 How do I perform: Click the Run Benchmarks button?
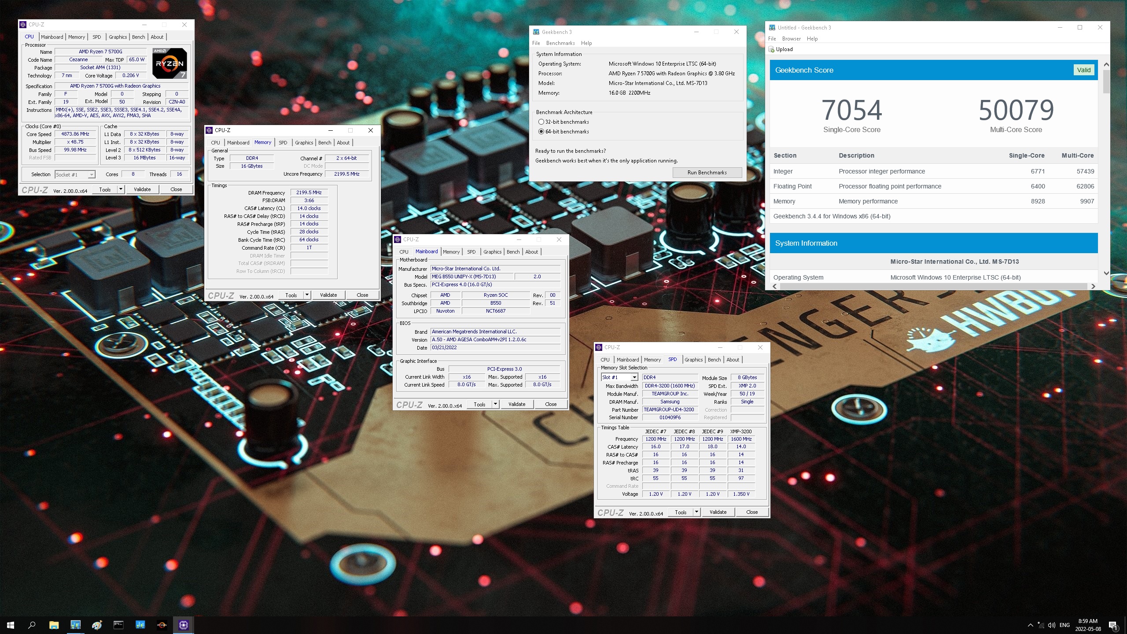coord(707,173)
